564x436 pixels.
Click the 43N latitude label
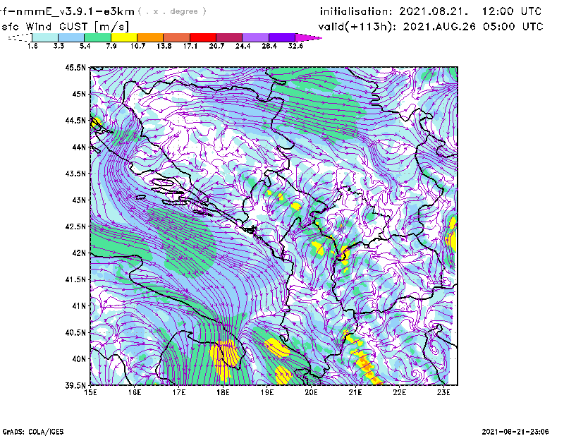[x=79, y=200]
